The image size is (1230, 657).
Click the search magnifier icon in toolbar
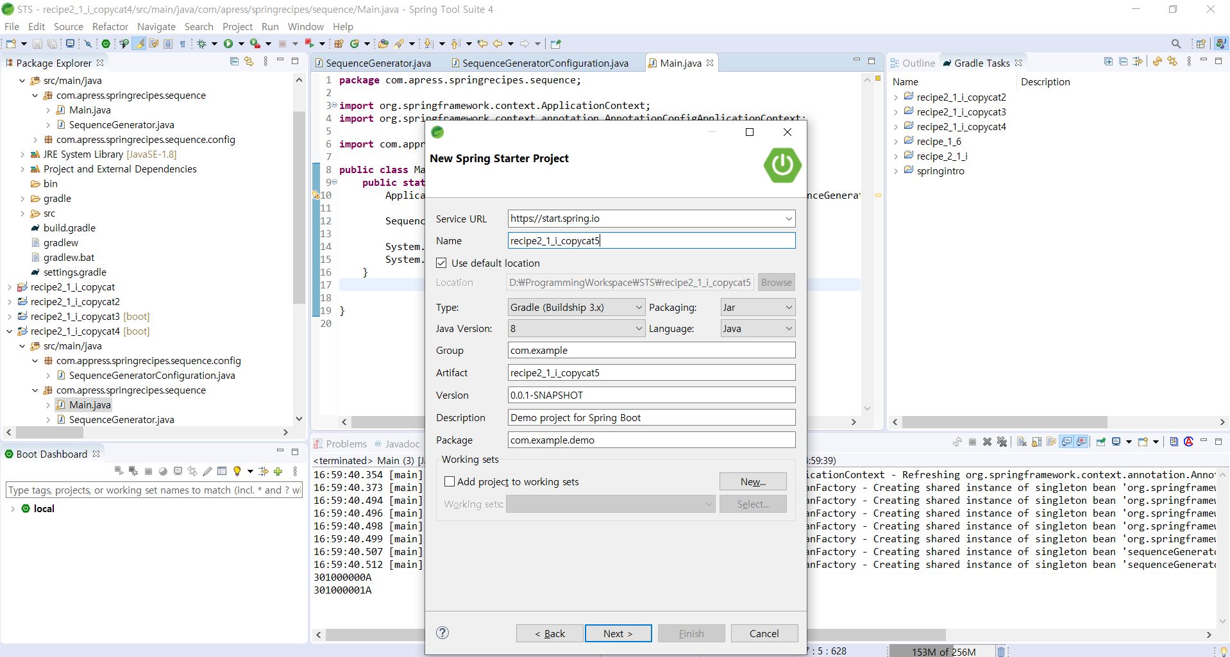pos(1175,44)
